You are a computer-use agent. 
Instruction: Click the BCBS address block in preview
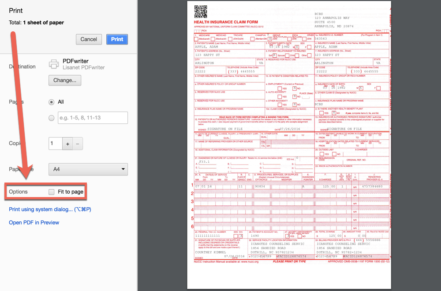coord(334,20)
